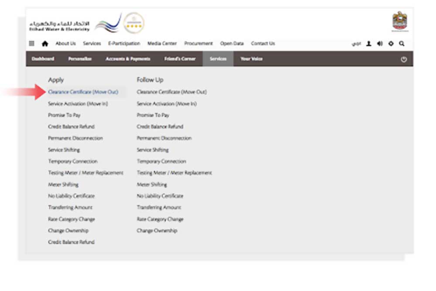Image resolution: width=436 pixels, height=291 pixels.
Task: Open the Procurement menu
Action: (198, 43)
